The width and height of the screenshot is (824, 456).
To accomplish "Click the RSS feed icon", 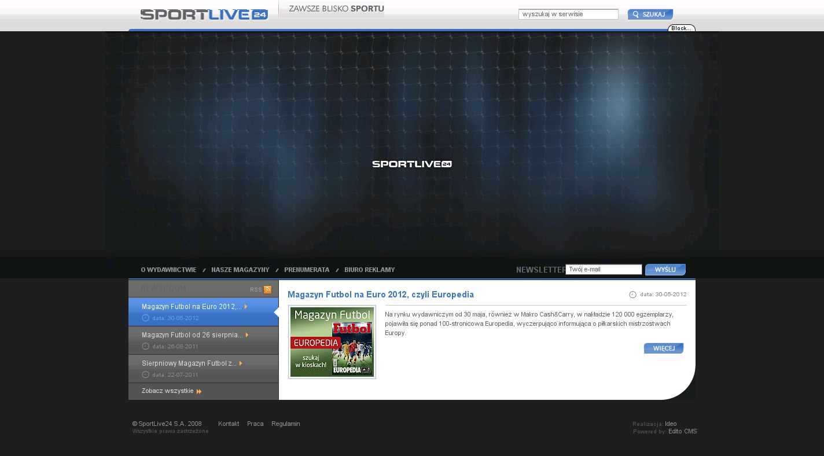I will (267, 289).
